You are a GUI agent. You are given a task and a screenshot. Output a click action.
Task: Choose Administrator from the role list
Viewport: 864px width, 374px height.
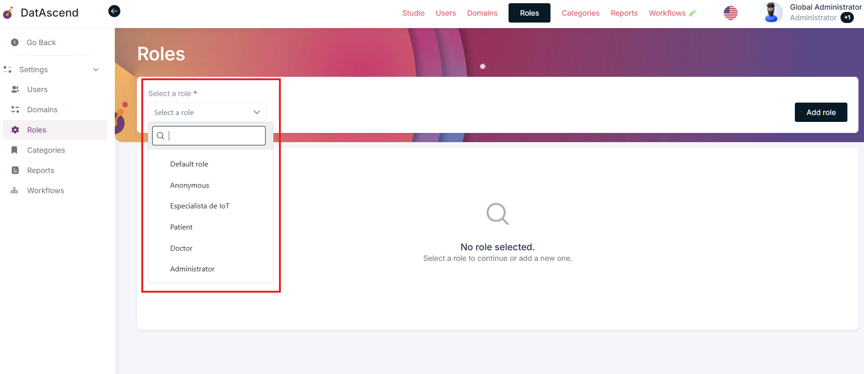point(192,269)
